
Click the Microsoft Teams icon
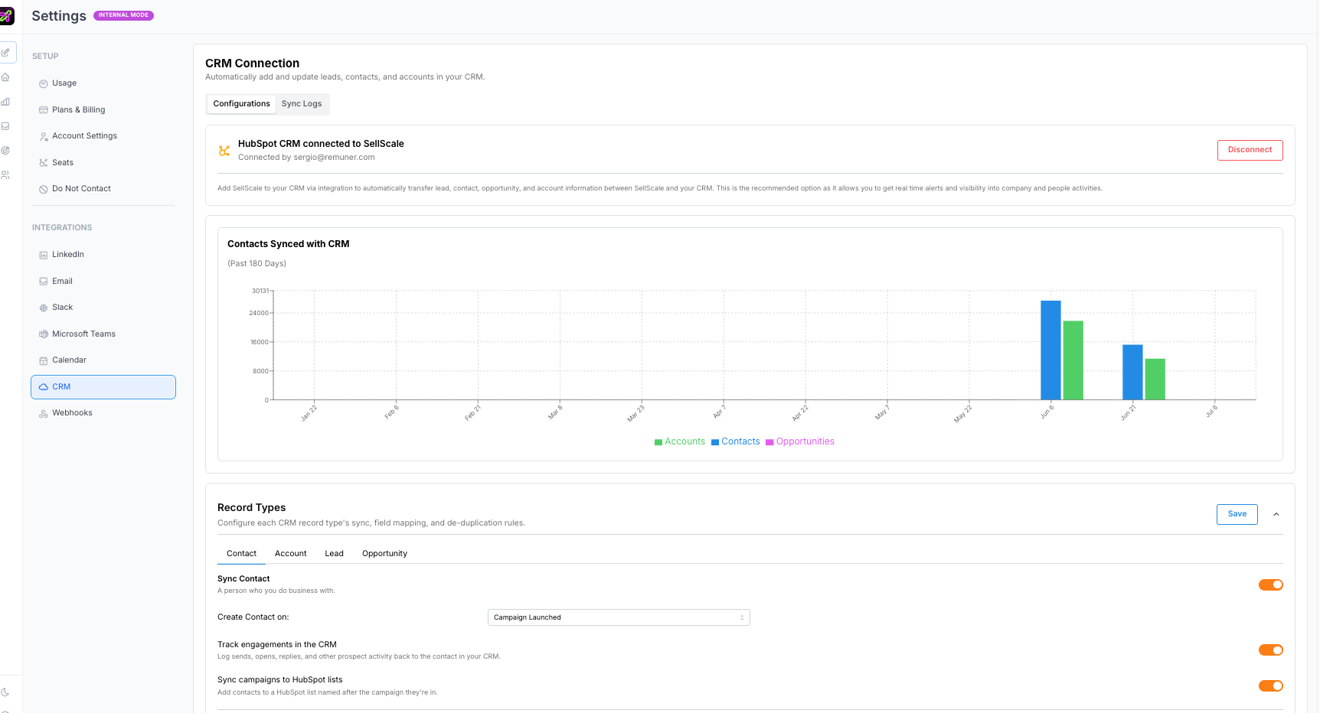point(44,334)
